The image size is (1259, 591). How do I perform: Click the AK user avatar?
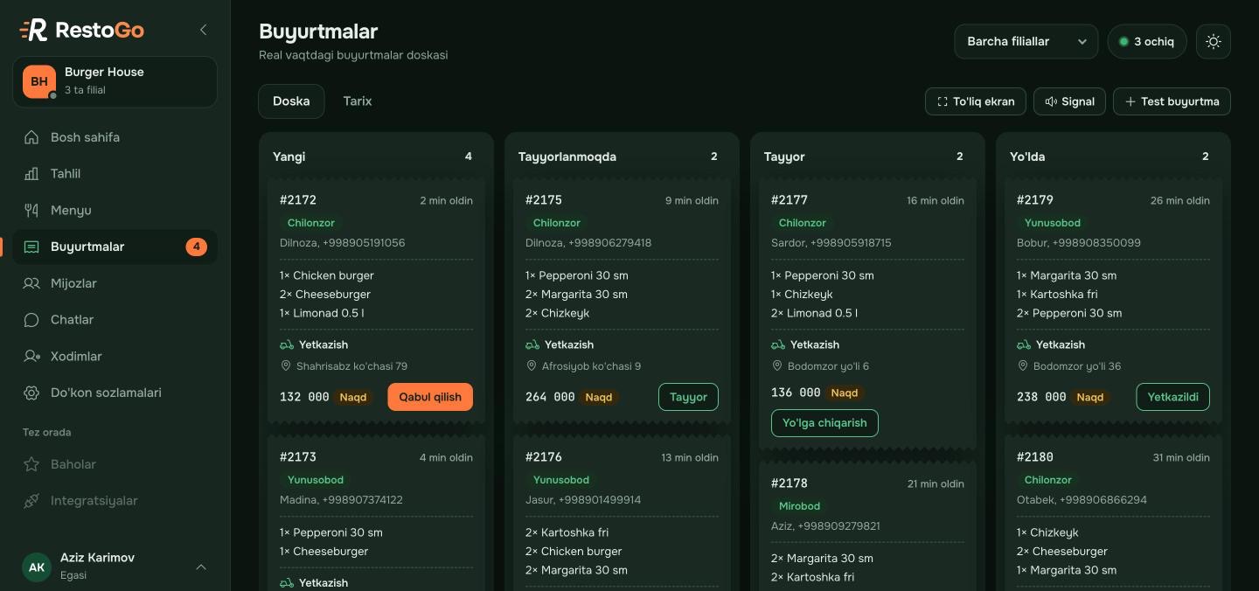(x=37, y=567)
